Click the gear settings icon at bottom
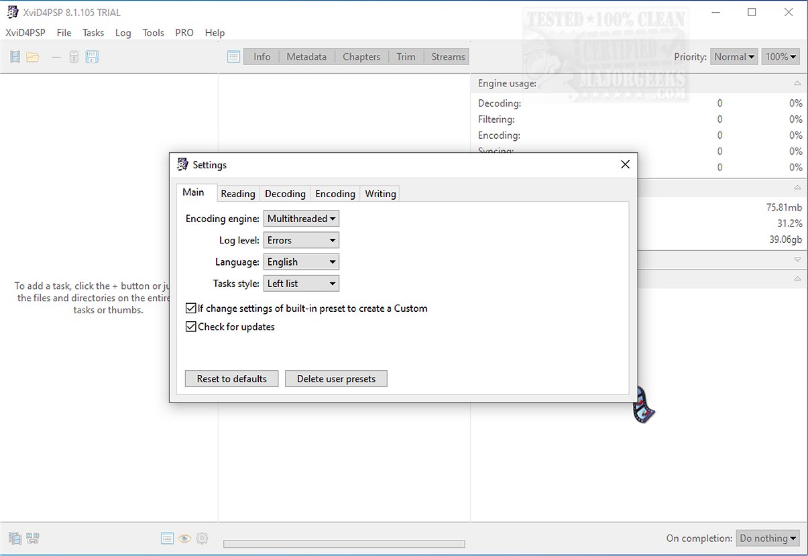Viewport: 808px width, 556px height. [203, 538]
